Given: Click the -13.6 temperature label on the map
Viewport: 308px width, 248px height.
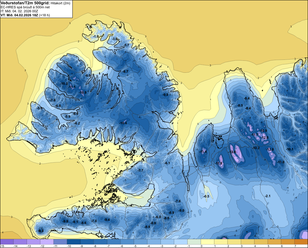Looking at the screenshot, I should 232,152.
